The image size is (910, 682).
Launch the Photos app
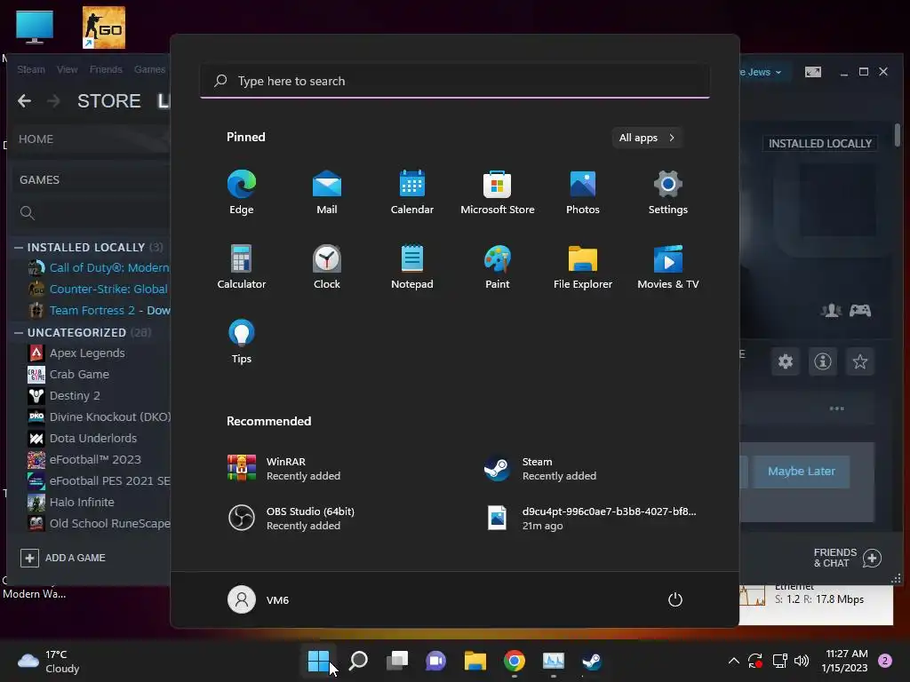[583, 193]
